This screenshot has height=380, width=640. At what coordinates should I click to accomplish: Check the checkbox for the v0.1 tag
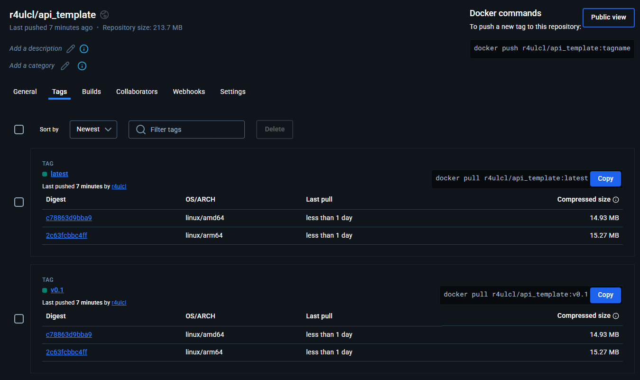(x=19, y=318)
